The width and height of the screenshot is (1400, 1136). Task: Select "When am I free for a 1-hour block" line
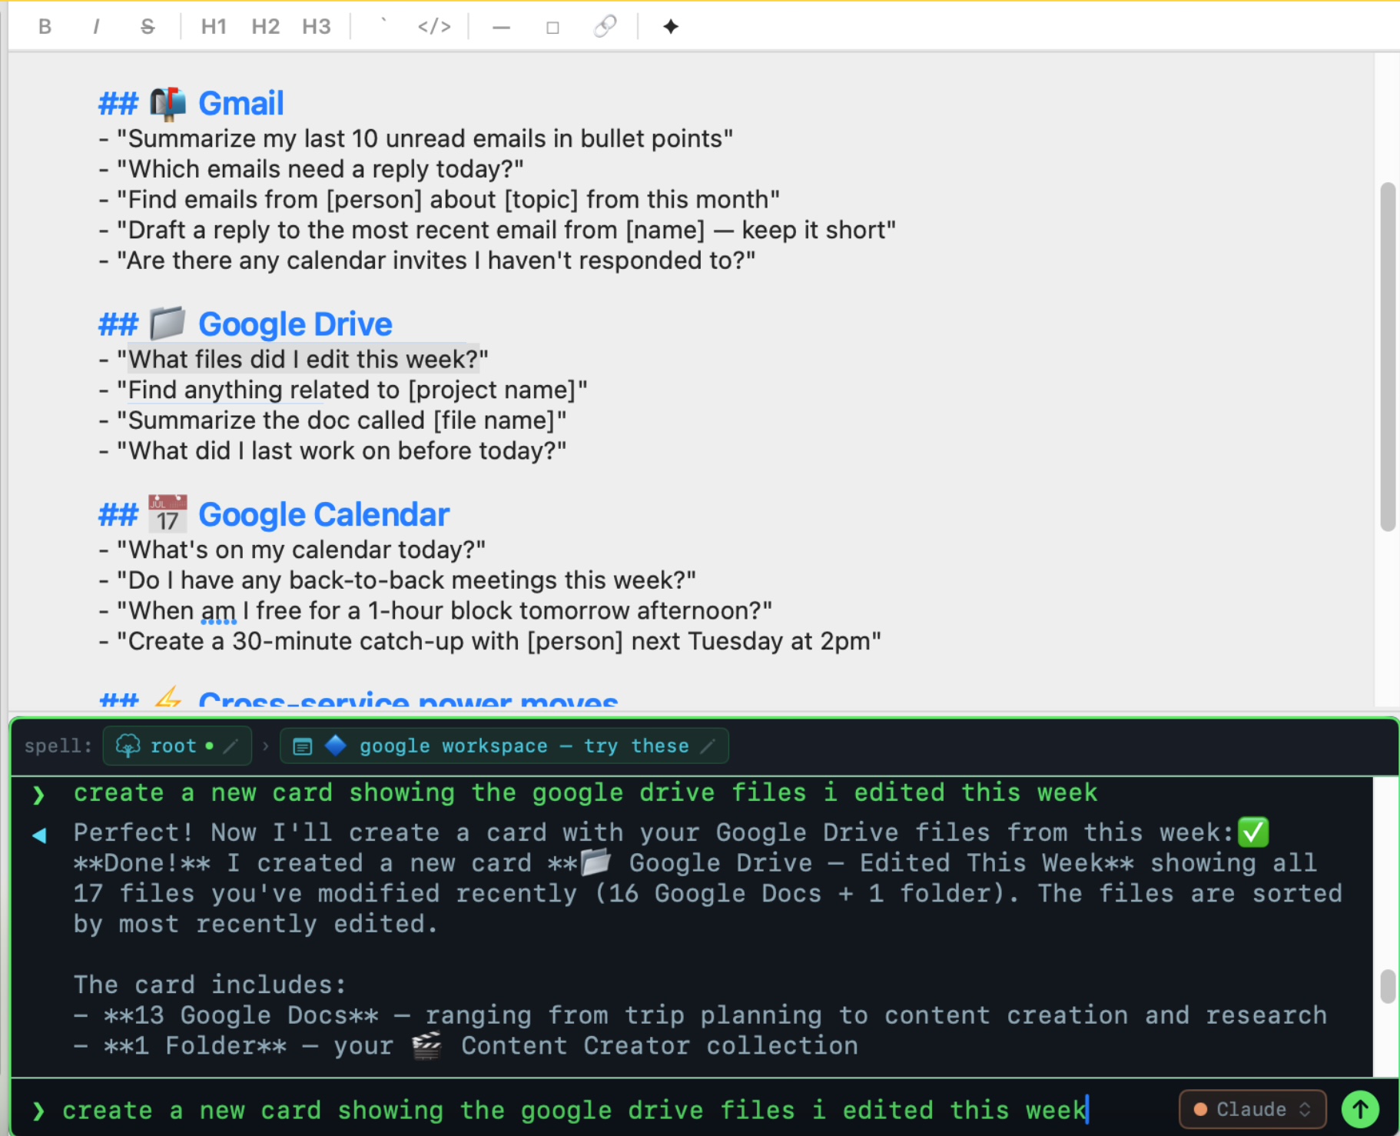436,611
